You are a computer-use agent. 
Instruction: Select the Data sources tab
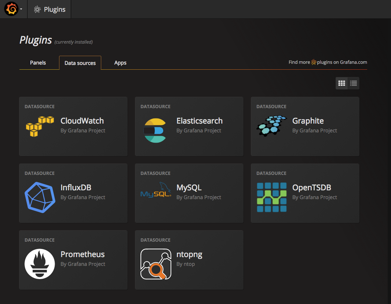80,63
